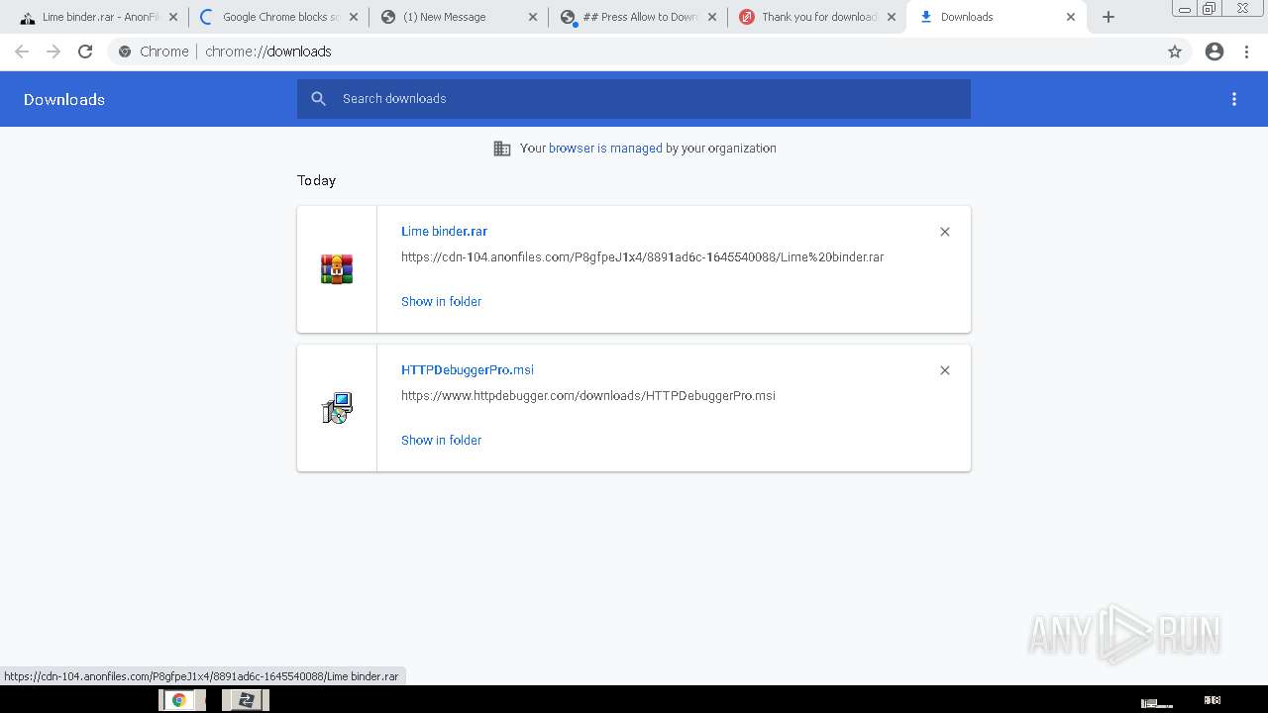Remove Lime binder.rar from the list

point(945,232)
